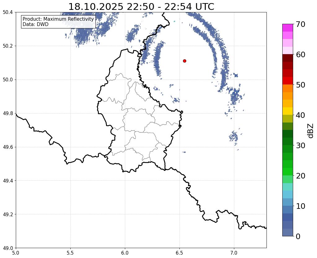Click the 0 label on the colorbar

[298, 236]
